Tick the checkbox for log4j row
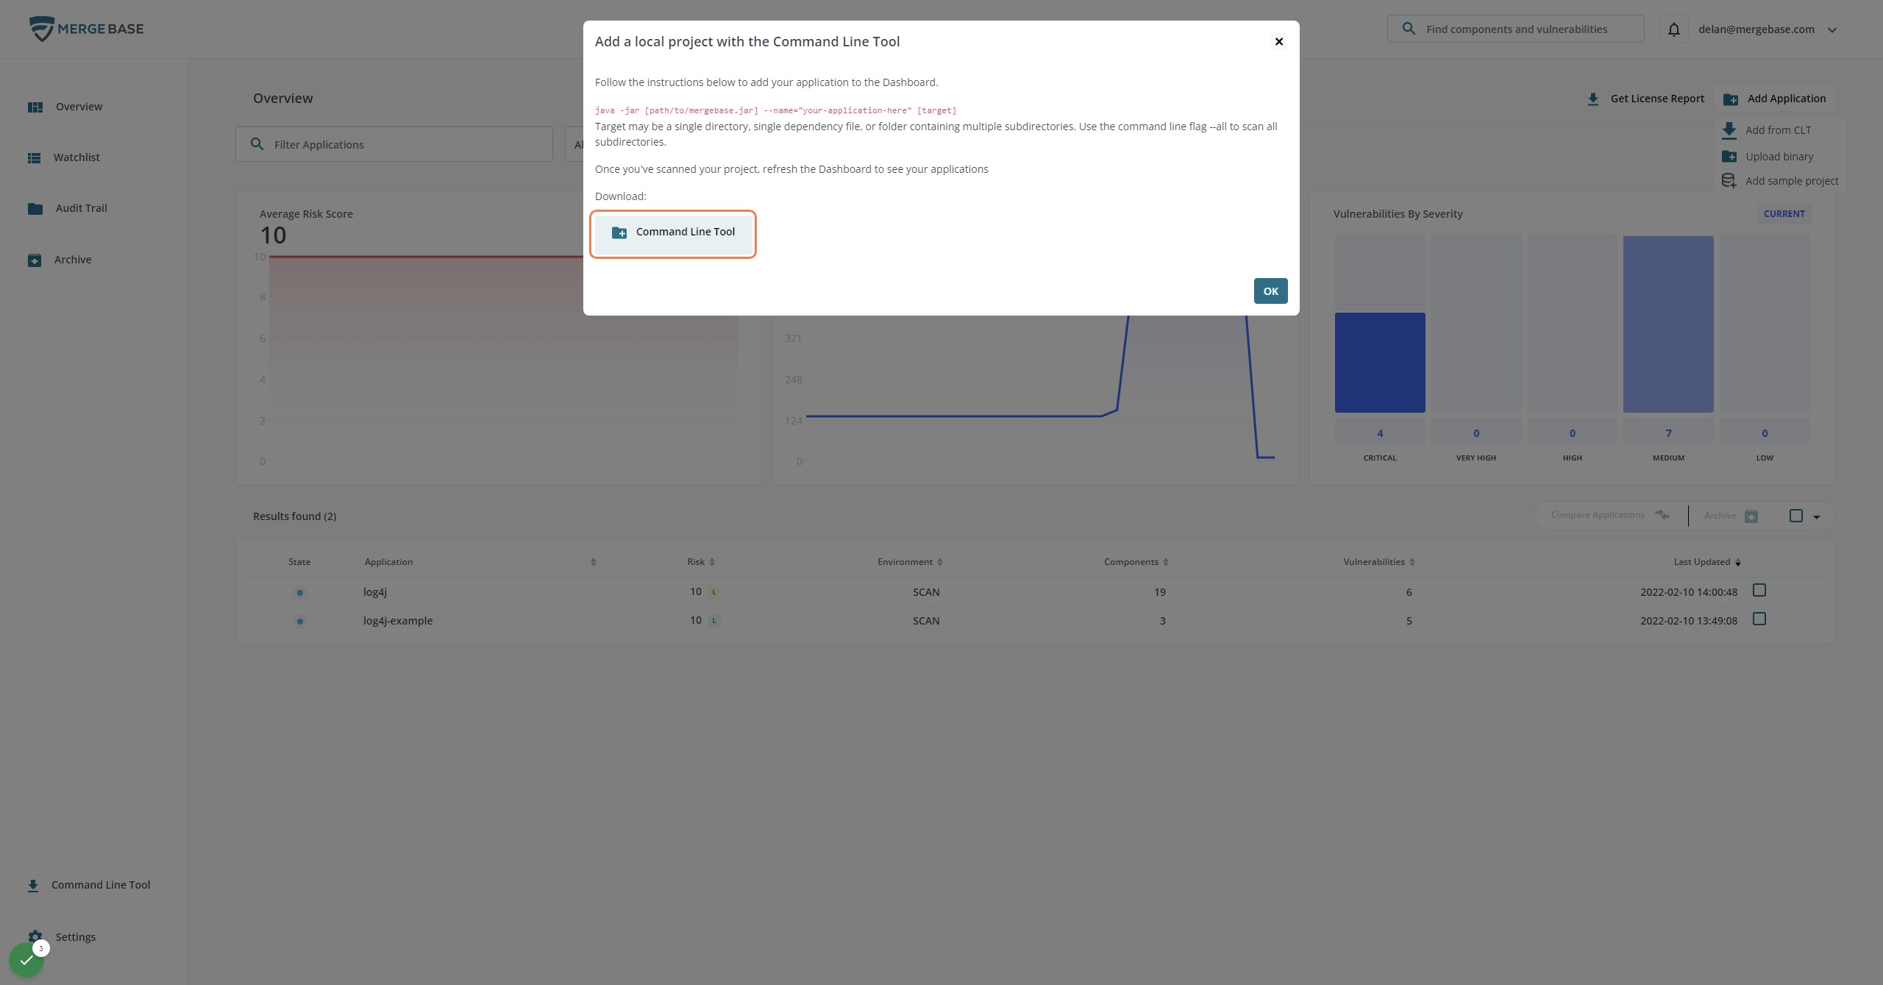Screen dimensions: 1883x985 coord(1759,590)
